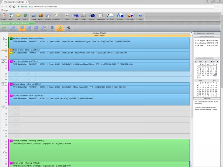Open the Billing module icon

pos(25,16)
